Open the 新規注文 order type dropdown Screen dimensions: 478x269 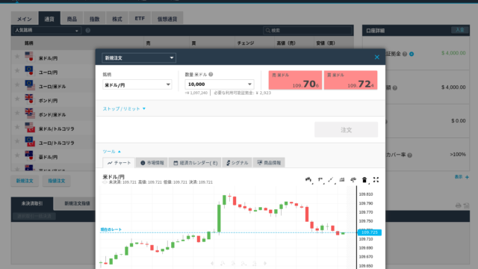click(139, 58)
